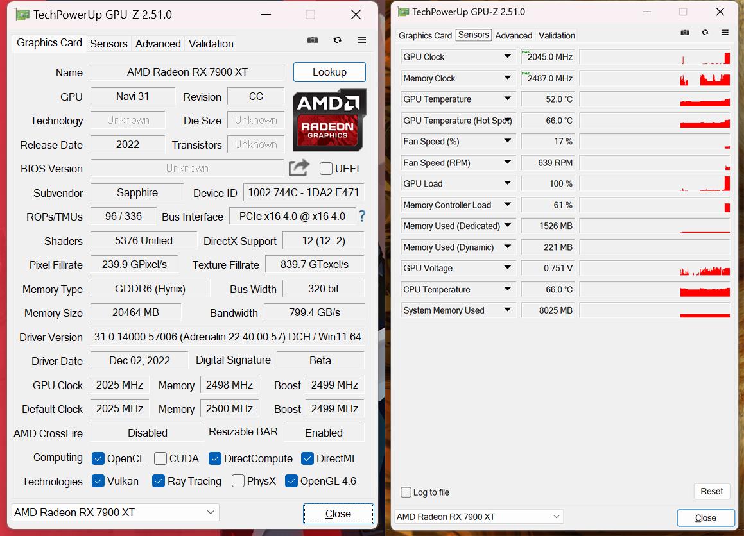
Task: Open the hamburger menu in the Sensors window
Action: pos(725,32)
